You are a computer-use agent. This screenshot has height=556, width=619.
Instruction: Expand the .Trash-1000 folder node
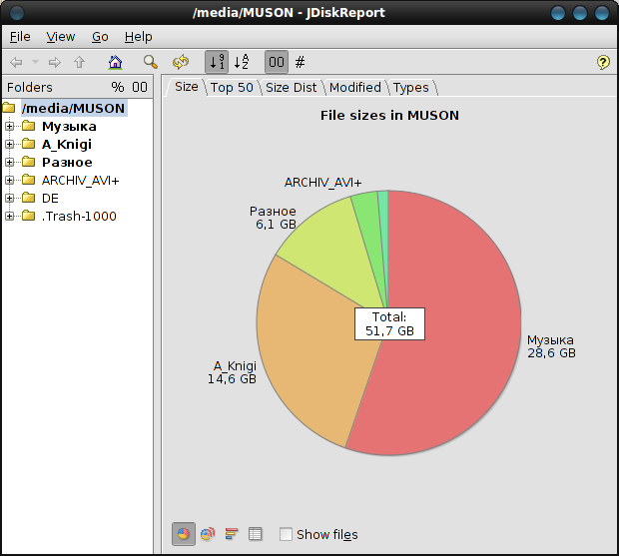pyautogui.click(x=9, y=216)
